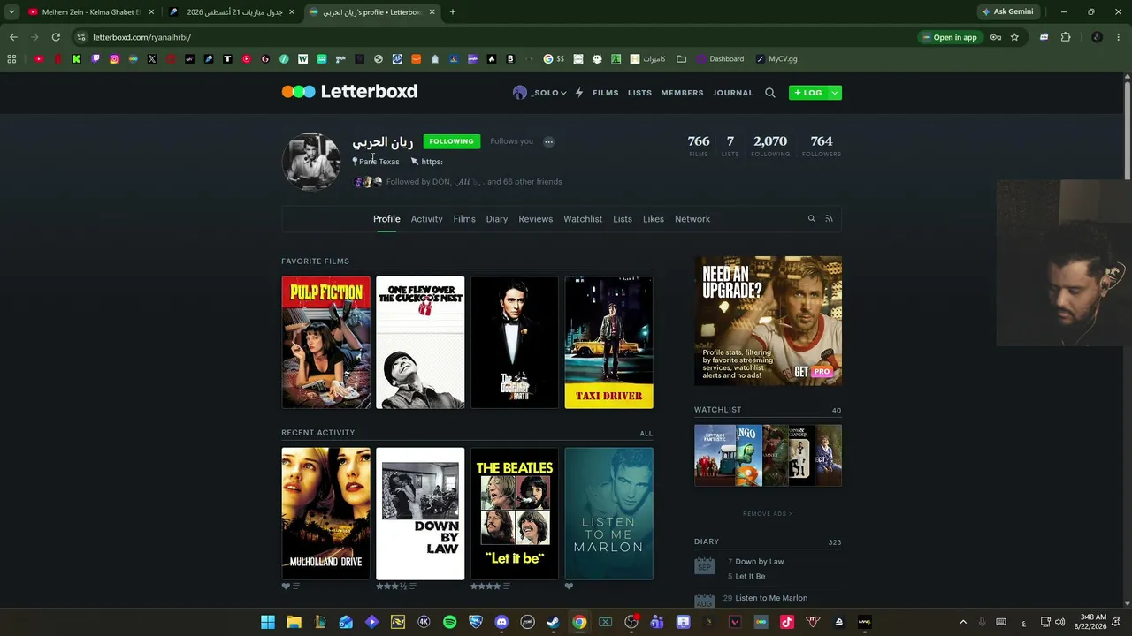Show hidden system tray icons chevron
1132x636 pixels.
[x=963, y=623]
